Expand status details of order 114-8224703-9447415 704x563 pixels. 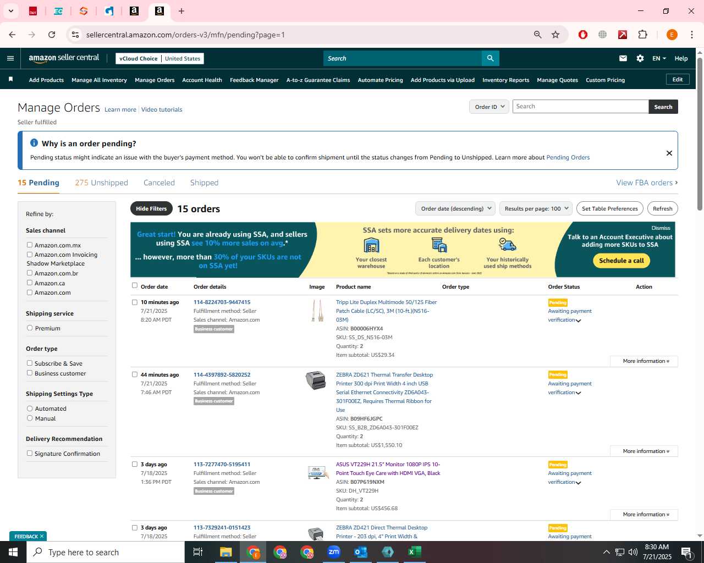coord(578,321)
